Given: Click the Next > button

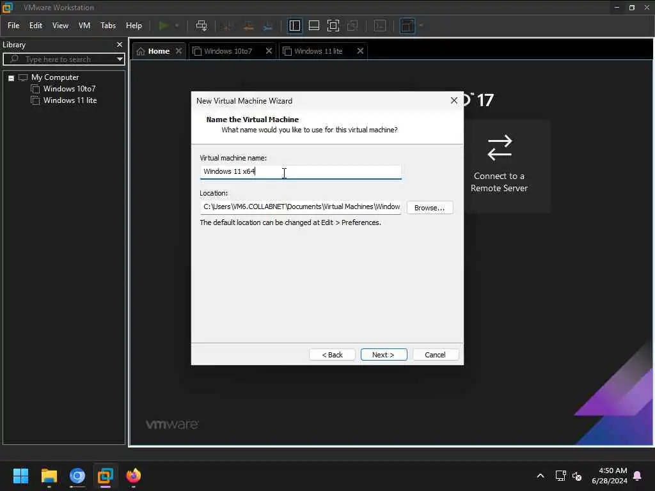Looking at the screenshot, I should (x=384, y=354).
